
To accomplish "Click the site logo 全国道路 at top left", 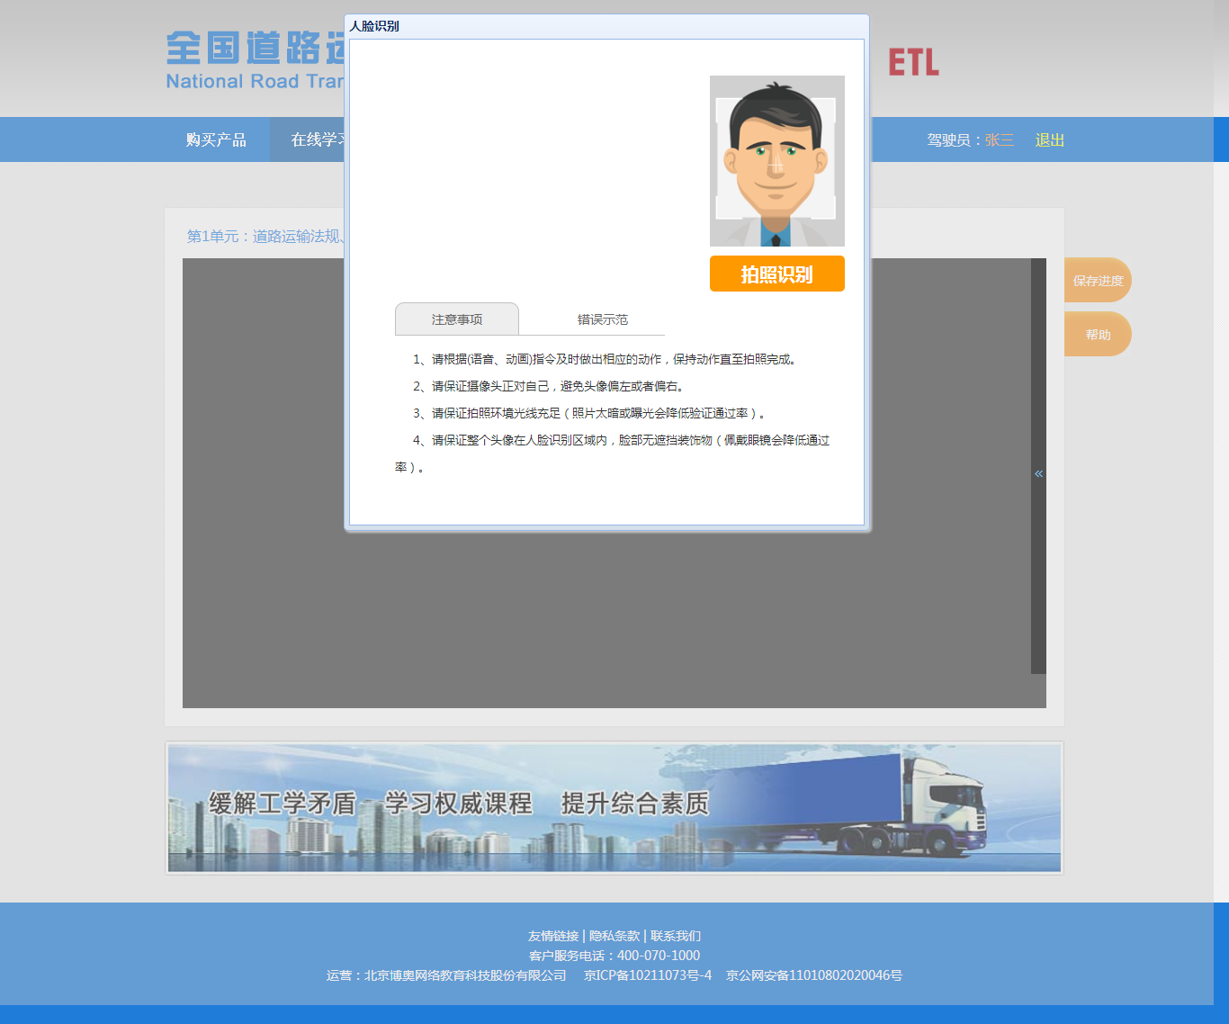I will tap(255, 60).
